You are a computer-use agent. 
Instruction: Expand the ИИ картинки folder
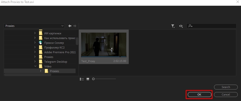(x=35, y=33)
